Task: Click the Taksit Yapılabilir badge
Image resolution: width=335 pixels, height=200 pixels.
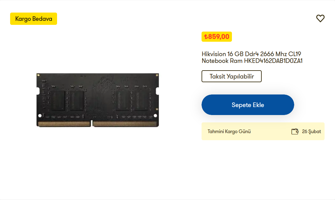Action: point(232,76)
